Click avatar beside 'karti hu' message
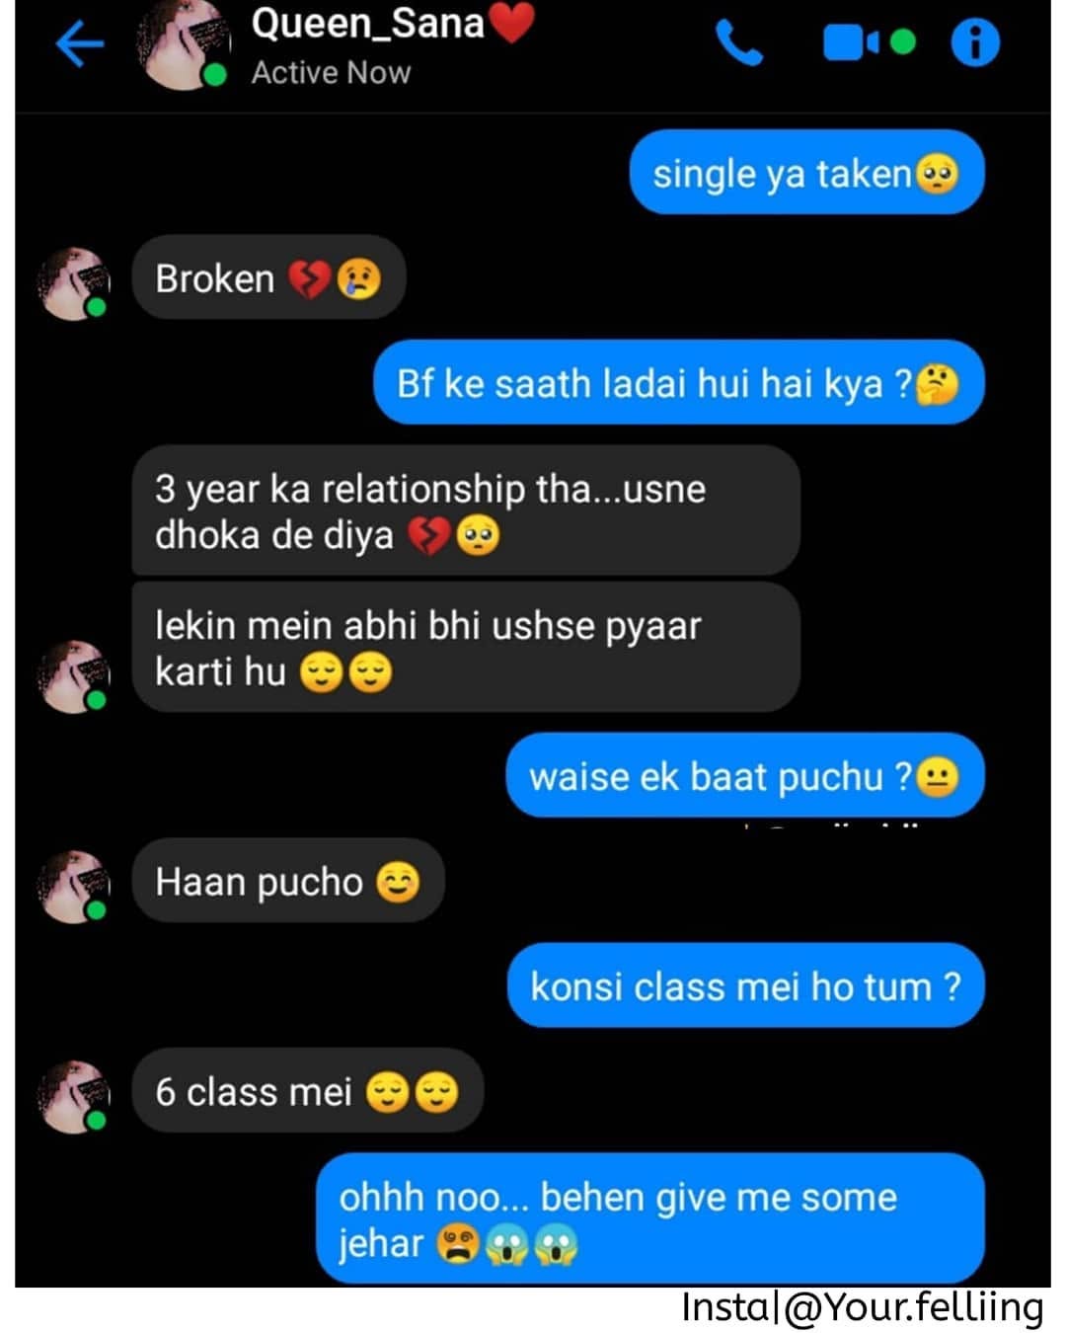1066x1333 pixels. (73, 675)
